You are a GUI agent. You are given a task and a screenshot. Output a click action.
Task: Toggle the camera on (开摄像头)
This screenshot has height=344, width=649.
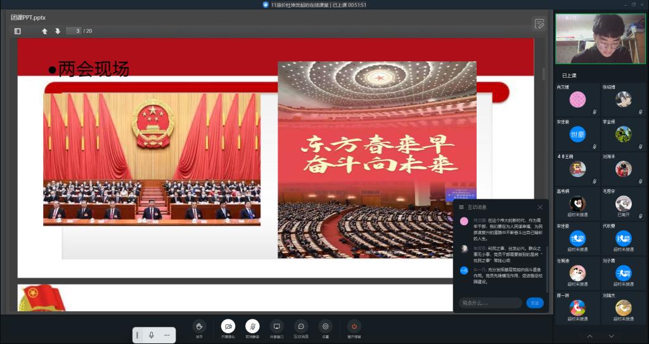click(228, 326)
